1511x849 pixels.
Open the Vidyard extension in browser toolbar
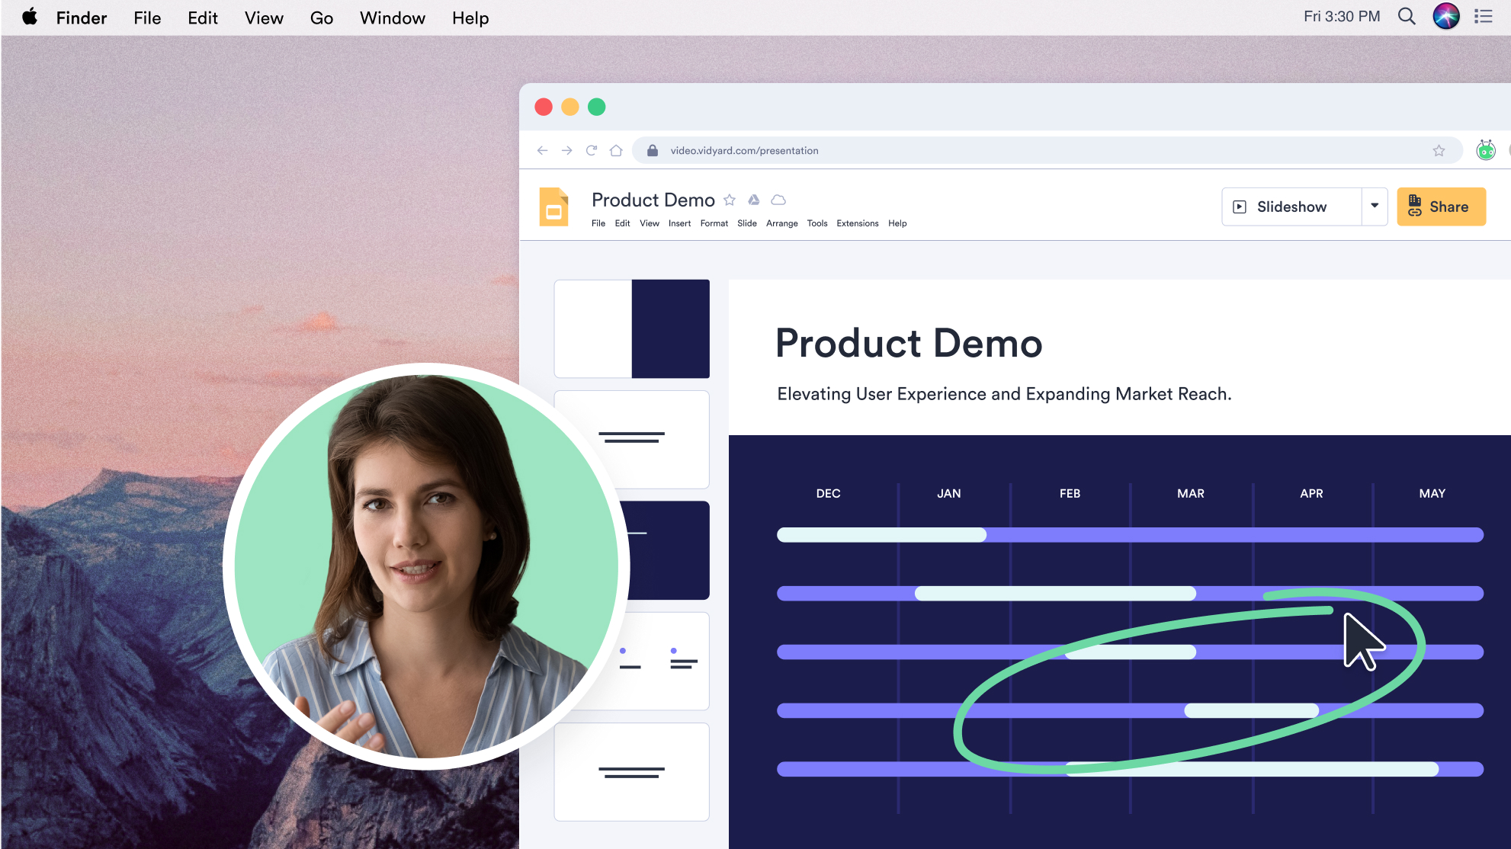point(1484,150)
